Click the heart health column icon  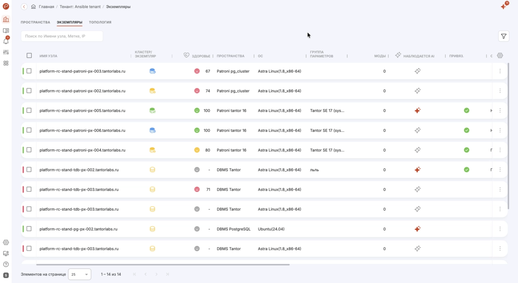(187, 55)
